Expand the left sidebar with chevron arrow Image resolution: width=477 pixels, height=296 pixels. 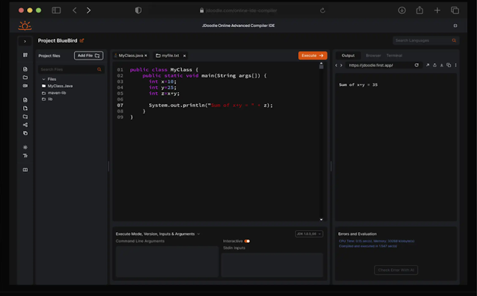coord(25,41)
